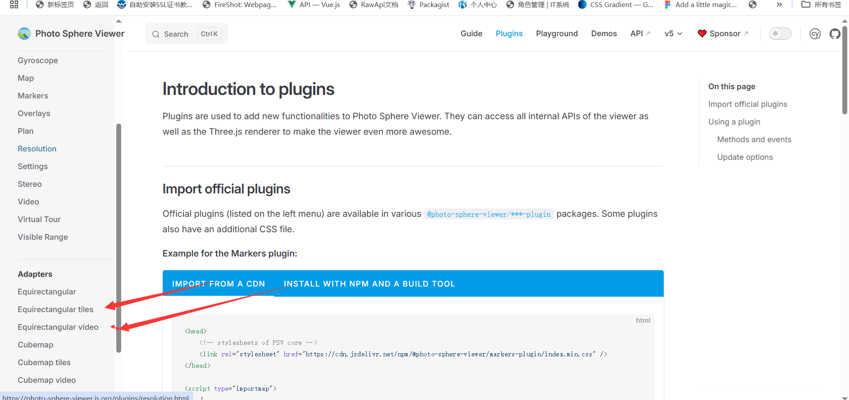Click the Photo Sphere Viewer logo icon
This screenshot has height=400, width=849.
[x=24, y=34]
